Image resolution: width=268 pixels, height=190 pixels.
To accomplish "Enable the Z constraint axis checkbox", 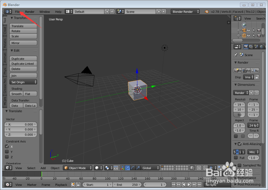I will 7,157.
